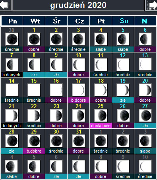Click grayed day number 5 of January
The height and width of the screenshot is (180, 157).
(x=34, y=157)
